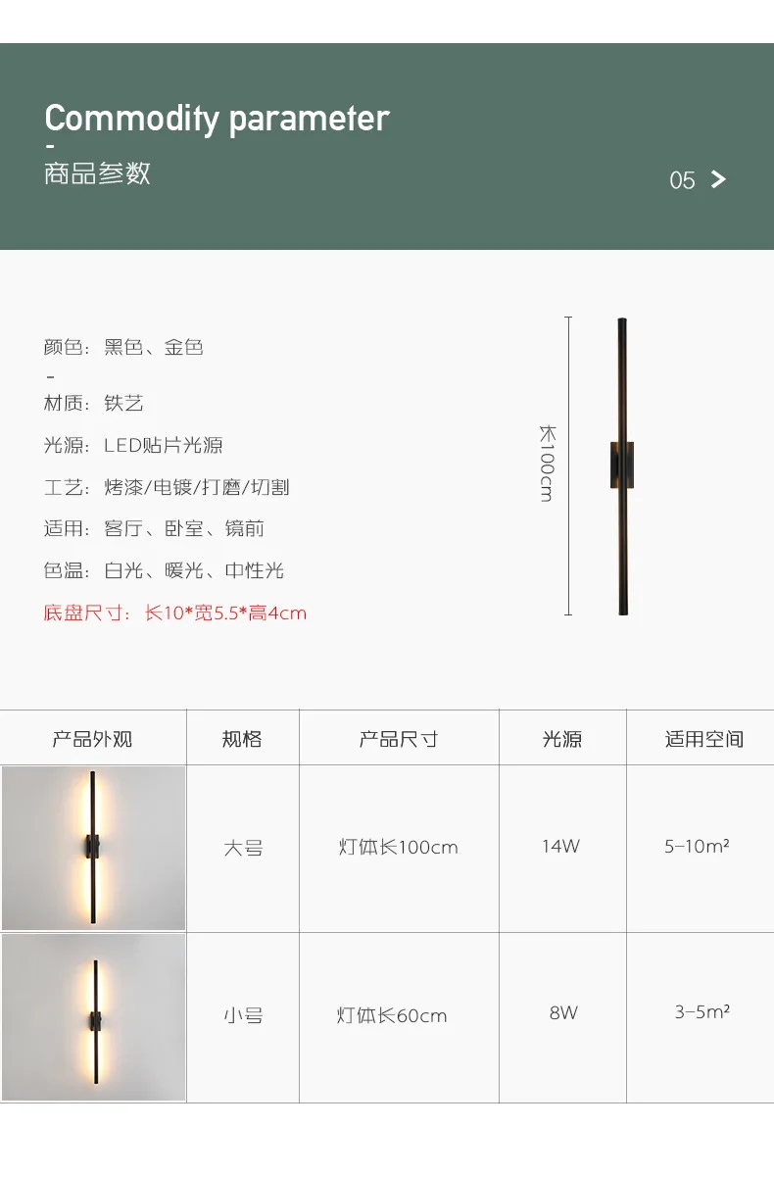Click the 商品参数 subtitle text
The image size is (774, 1177).
click(97, 173)
